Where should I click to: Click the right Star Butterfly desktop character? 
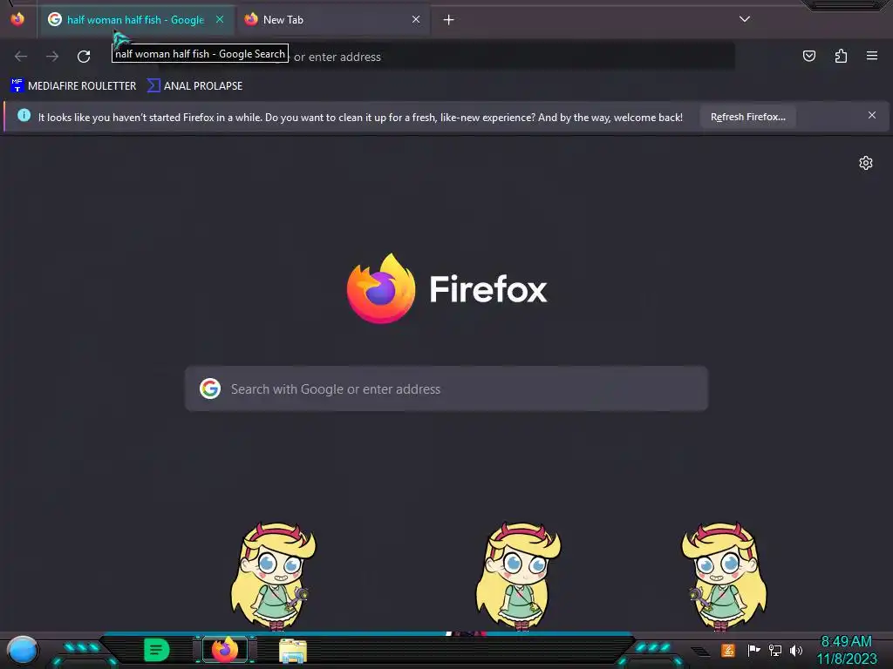(724, 576)
